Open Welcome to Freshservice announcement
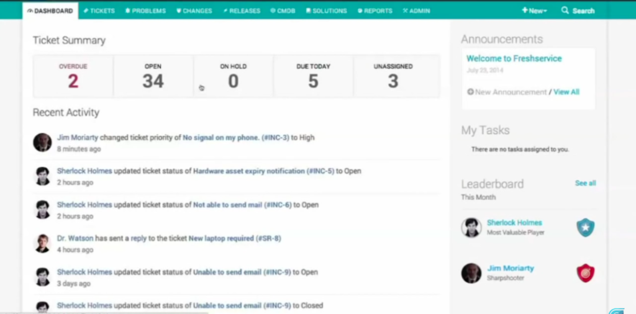636x314 pixels. click(x=514, y=58)
